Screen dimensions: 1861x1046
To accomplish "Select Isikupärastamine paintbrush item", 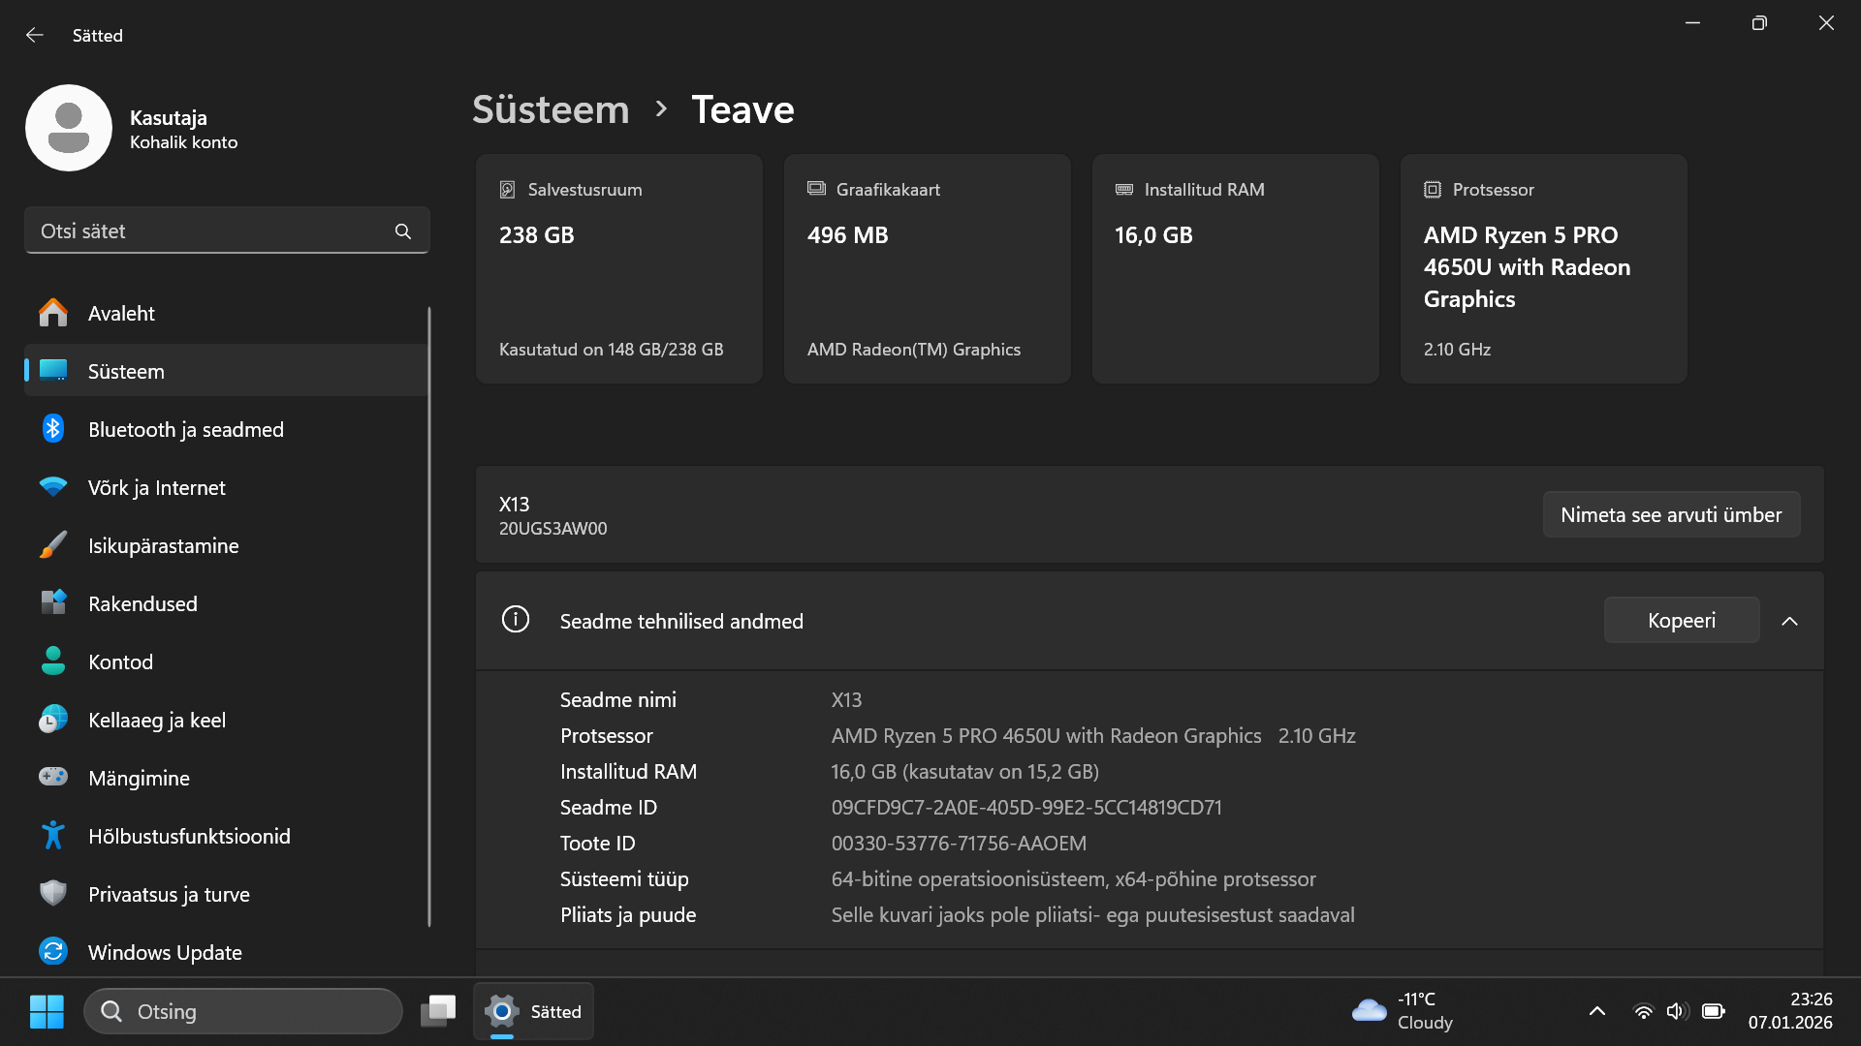I will [163, 545].
